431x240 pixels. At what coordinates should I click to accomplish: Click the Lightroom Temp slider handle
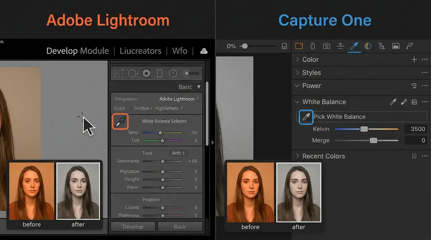160,133
